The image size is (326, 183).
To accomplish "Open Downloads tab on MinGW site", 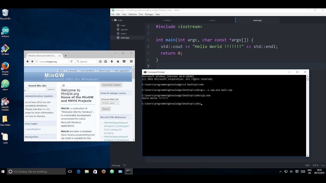I will (72, 71).
